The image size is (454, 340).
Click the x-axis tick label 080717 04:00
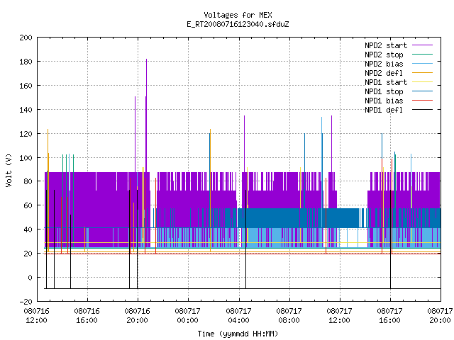click(238, 316)
